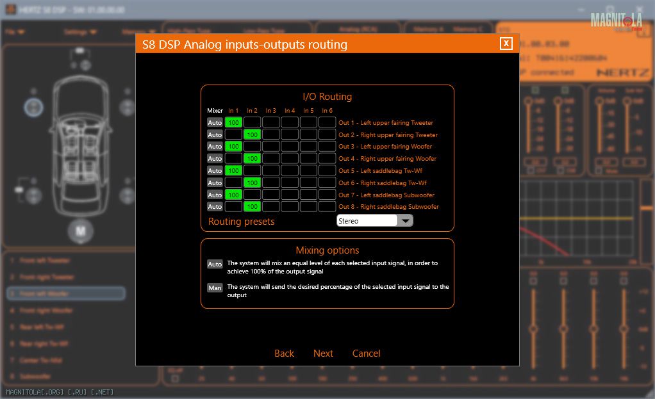Toggle the Auto mixer button for Out 5

click(x=215, y=170)
